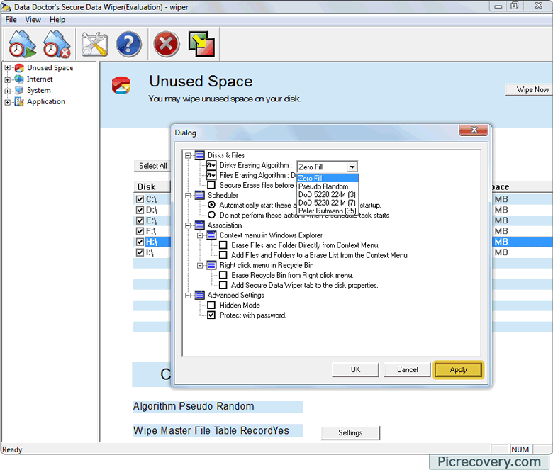Click the Application icon in sidebar
This screenshot has width=553, height=470.
tap(19, 101)
